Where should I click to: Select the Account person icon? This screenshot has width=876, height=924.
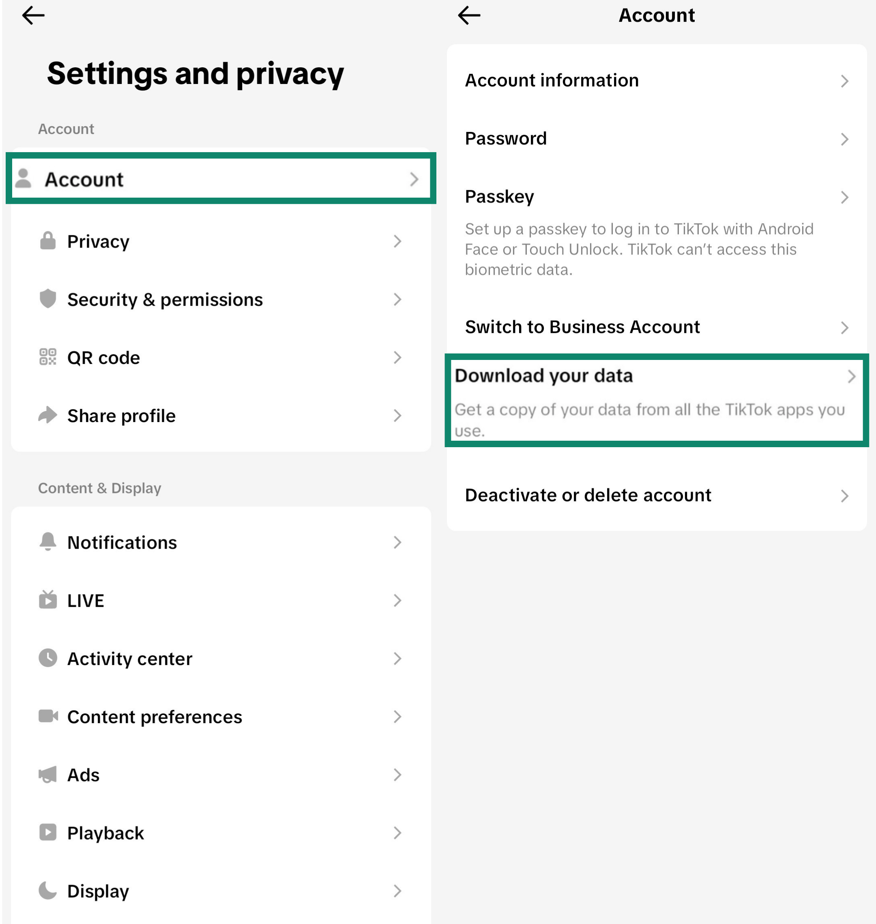click(x=24, y=178)
